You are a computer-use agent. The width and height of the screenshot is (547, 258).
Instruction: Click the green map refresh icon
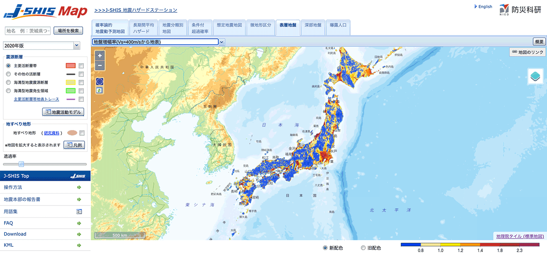(99, 91)
